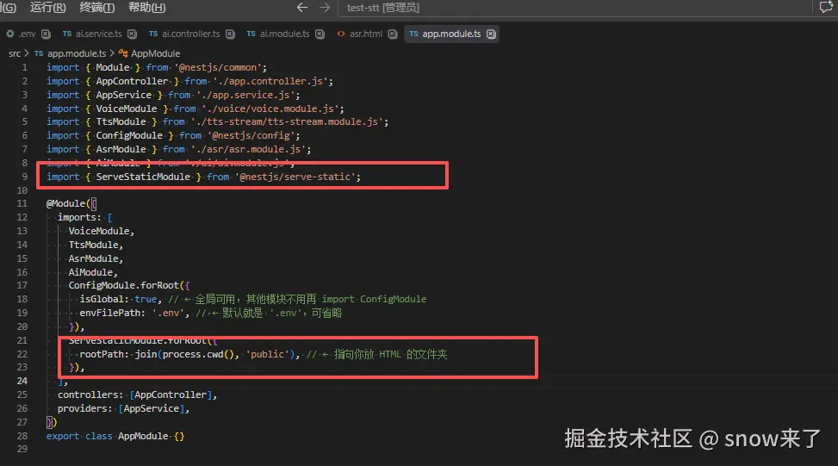Click 'ServeStaticModule' in the line 9 import
The image size is (838, 466).
[x=143, y=177]
